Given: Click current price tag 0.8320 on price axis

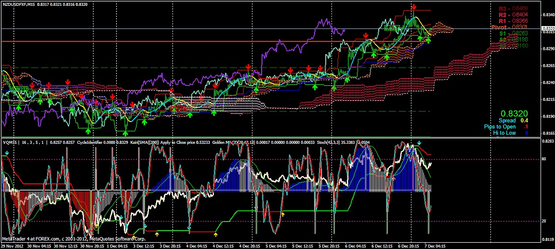Looking at the screenshot, I should tap(548, 28).
